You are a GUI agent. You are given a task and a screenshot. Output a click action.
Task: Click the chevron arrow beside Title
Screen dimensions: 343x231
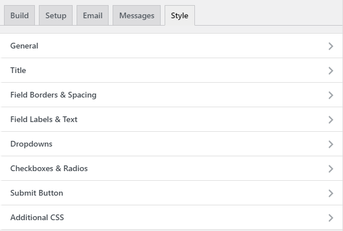tap(330, 71)
